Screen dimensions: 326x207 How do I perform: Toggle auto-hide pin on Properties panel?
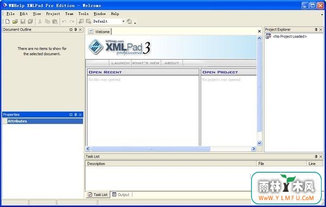76,115
